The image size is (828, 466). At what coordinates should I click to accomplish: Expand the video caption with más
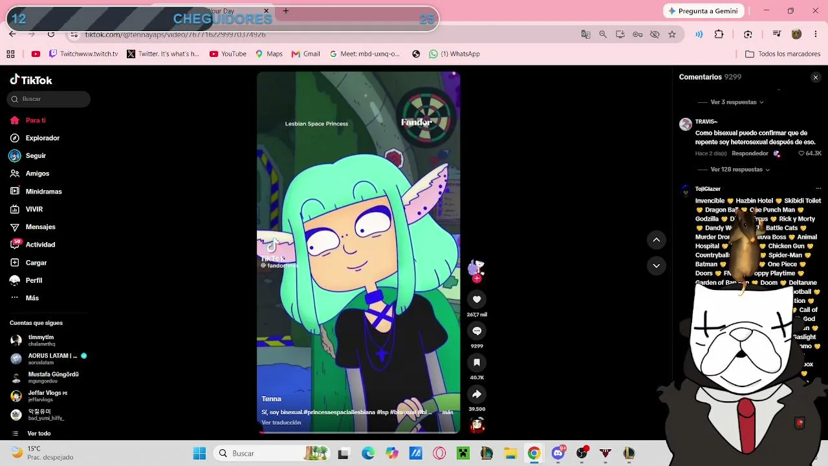[447, 412]
